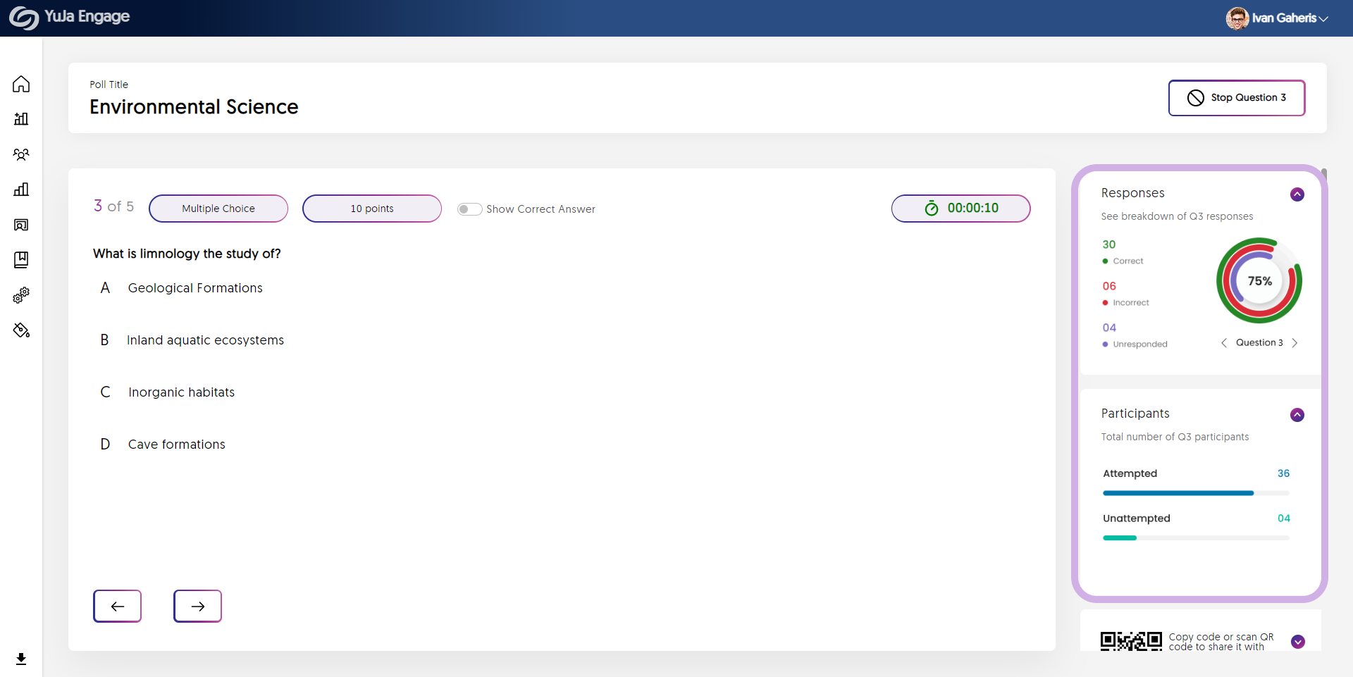Open the settings gears icon

click(x=21, y=295)
